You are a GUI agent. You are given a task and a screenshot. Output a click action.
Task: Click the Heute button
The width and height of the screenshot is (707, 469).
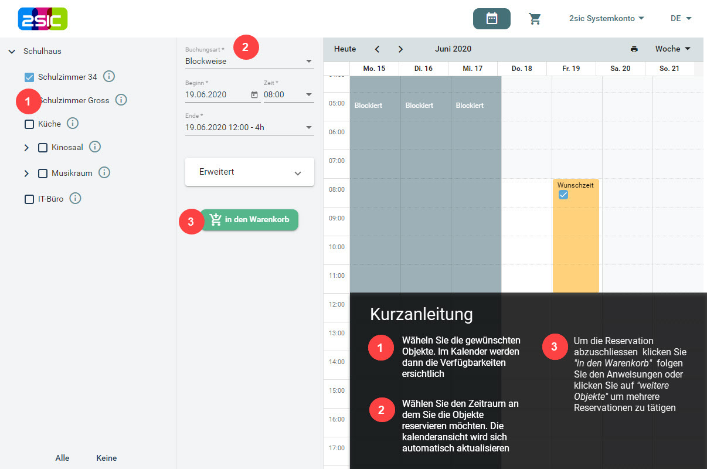tap(345, 49)
